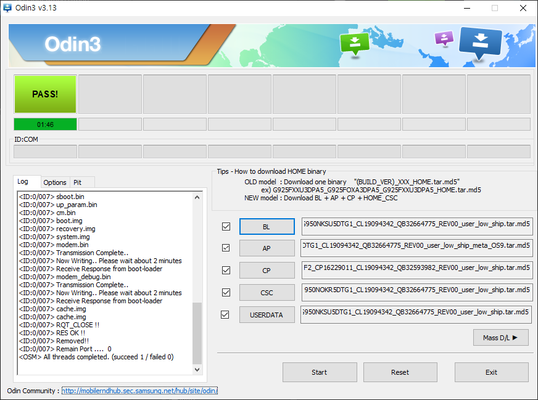538x400 pixels.
Task: Uncheck the USERDATA file checkbox
Action: pos(225,315)
